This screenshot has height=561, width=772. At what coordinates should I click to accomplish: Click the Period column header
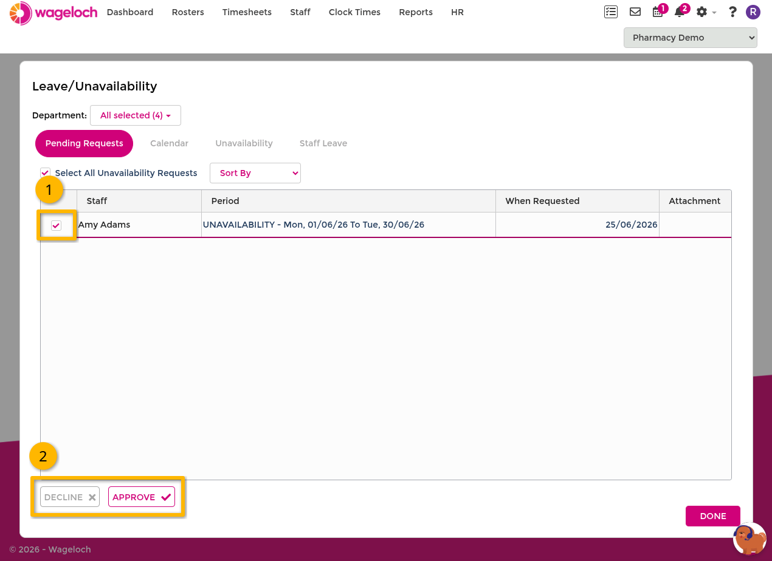coord(348,201)
